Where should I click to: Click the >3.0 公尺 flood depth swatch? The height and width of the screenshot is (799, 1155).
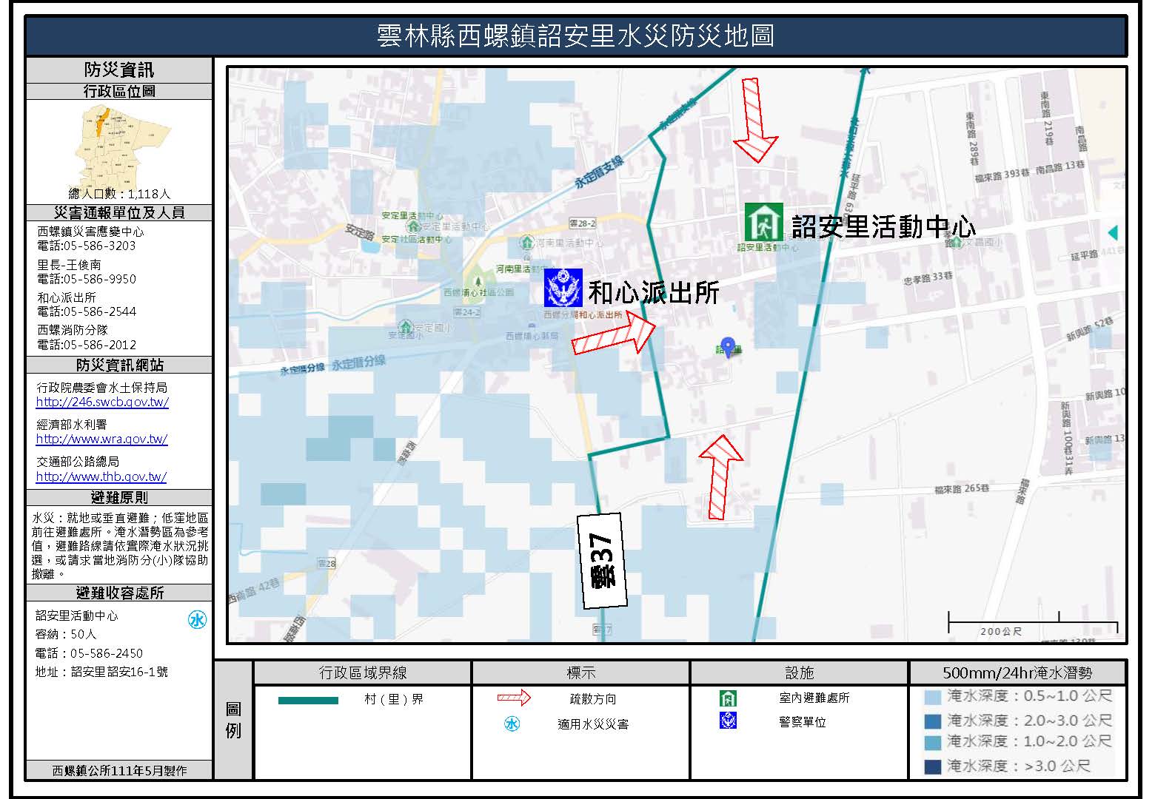click(x=934, y=766)
